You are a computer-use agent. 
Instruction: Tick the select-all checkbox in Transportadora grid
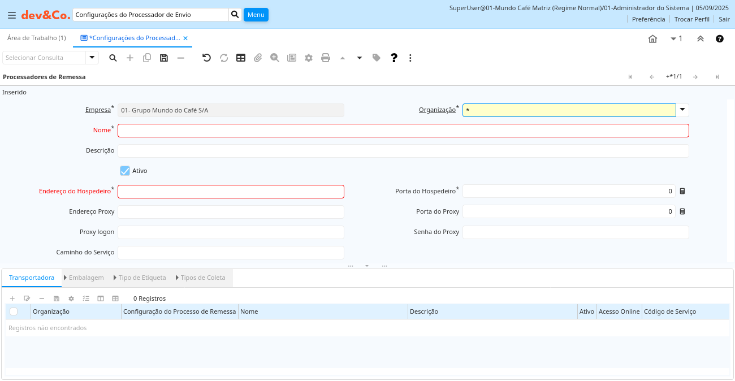pos(14,311)
